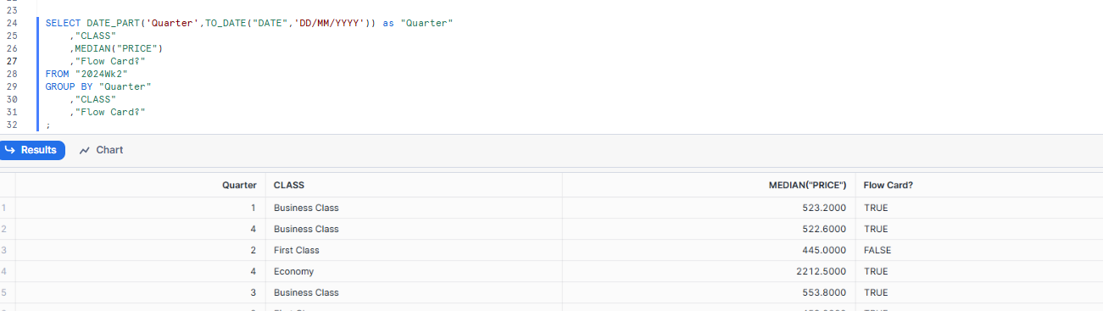The width and height of the screenshot is (1103, 311).
Task: Switch to the Chart tab
Action: (x=101, y=150)
